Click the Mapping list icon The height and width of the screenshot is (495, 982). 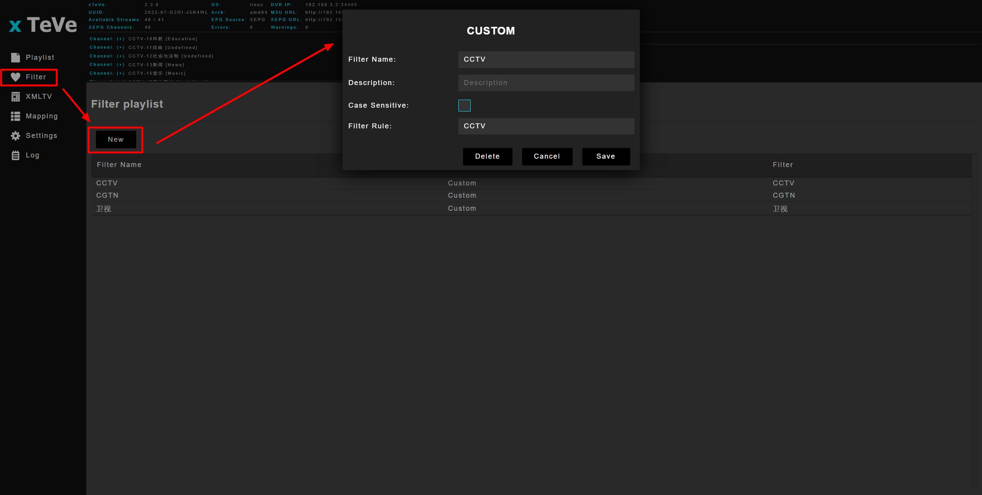point(15,116)
